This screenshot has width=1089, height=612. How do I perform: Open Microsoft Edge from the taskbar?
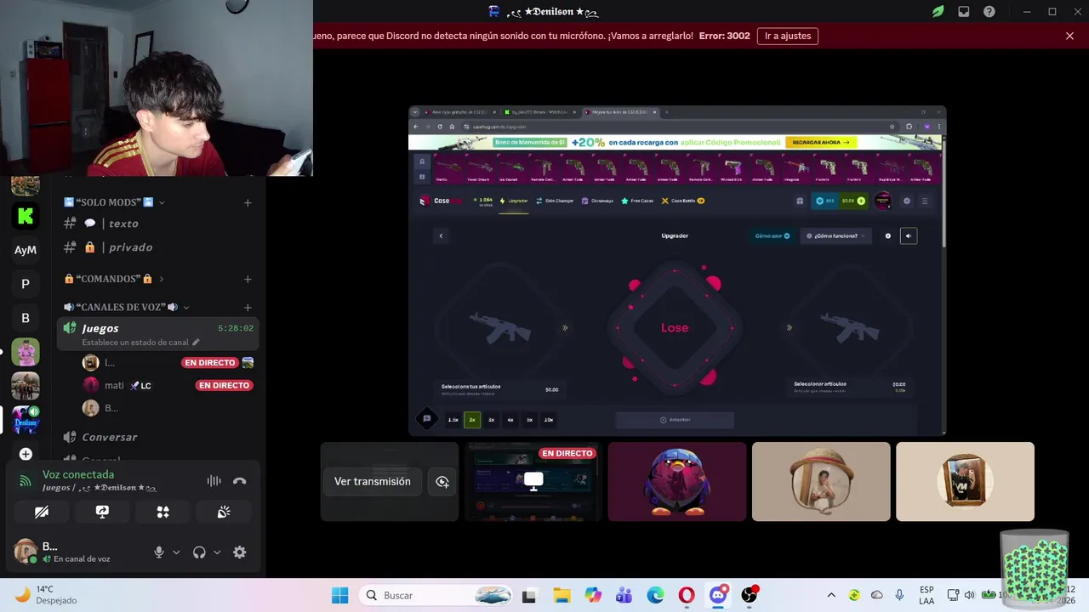pos(655,595)
